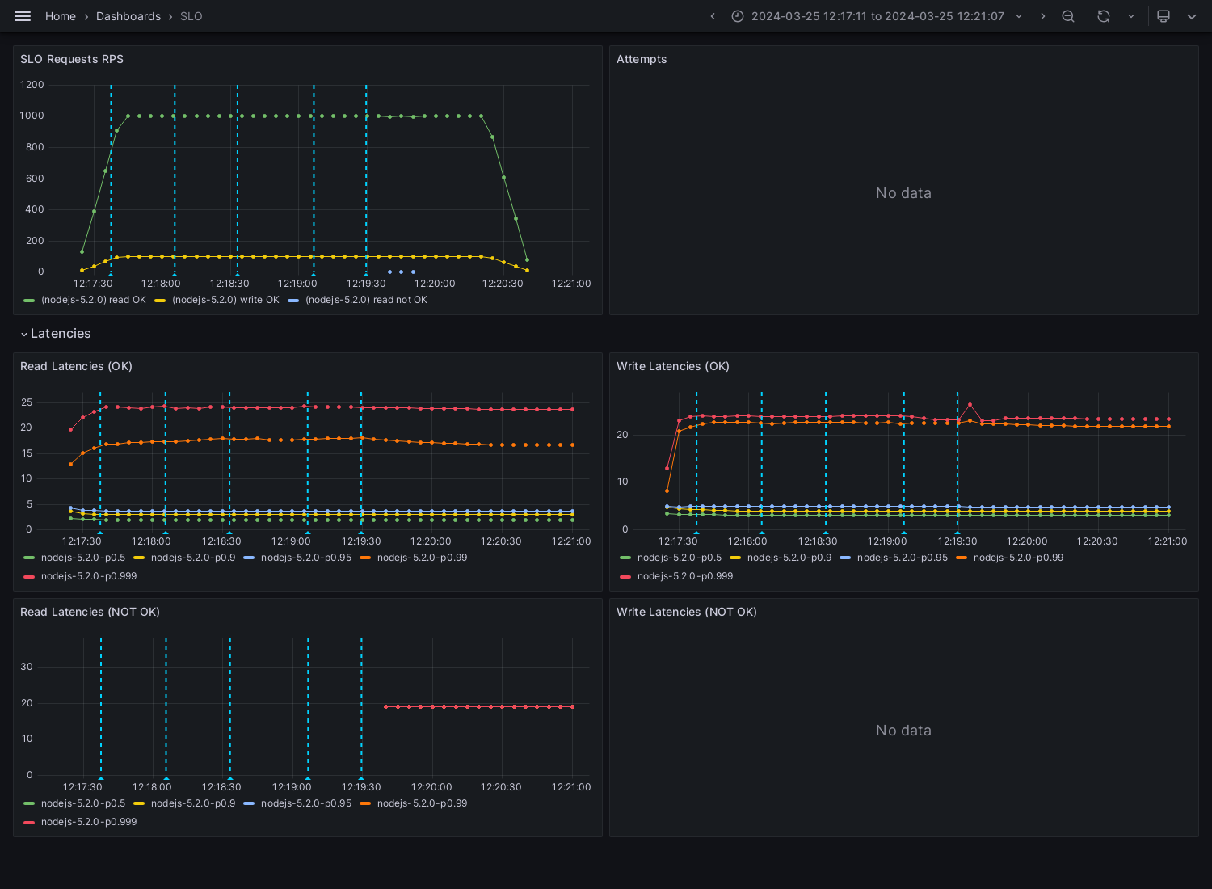Toggle p0.9 series in Write Latencies (OK) legend
The image size is (1212, 889).
click(789, 558)
